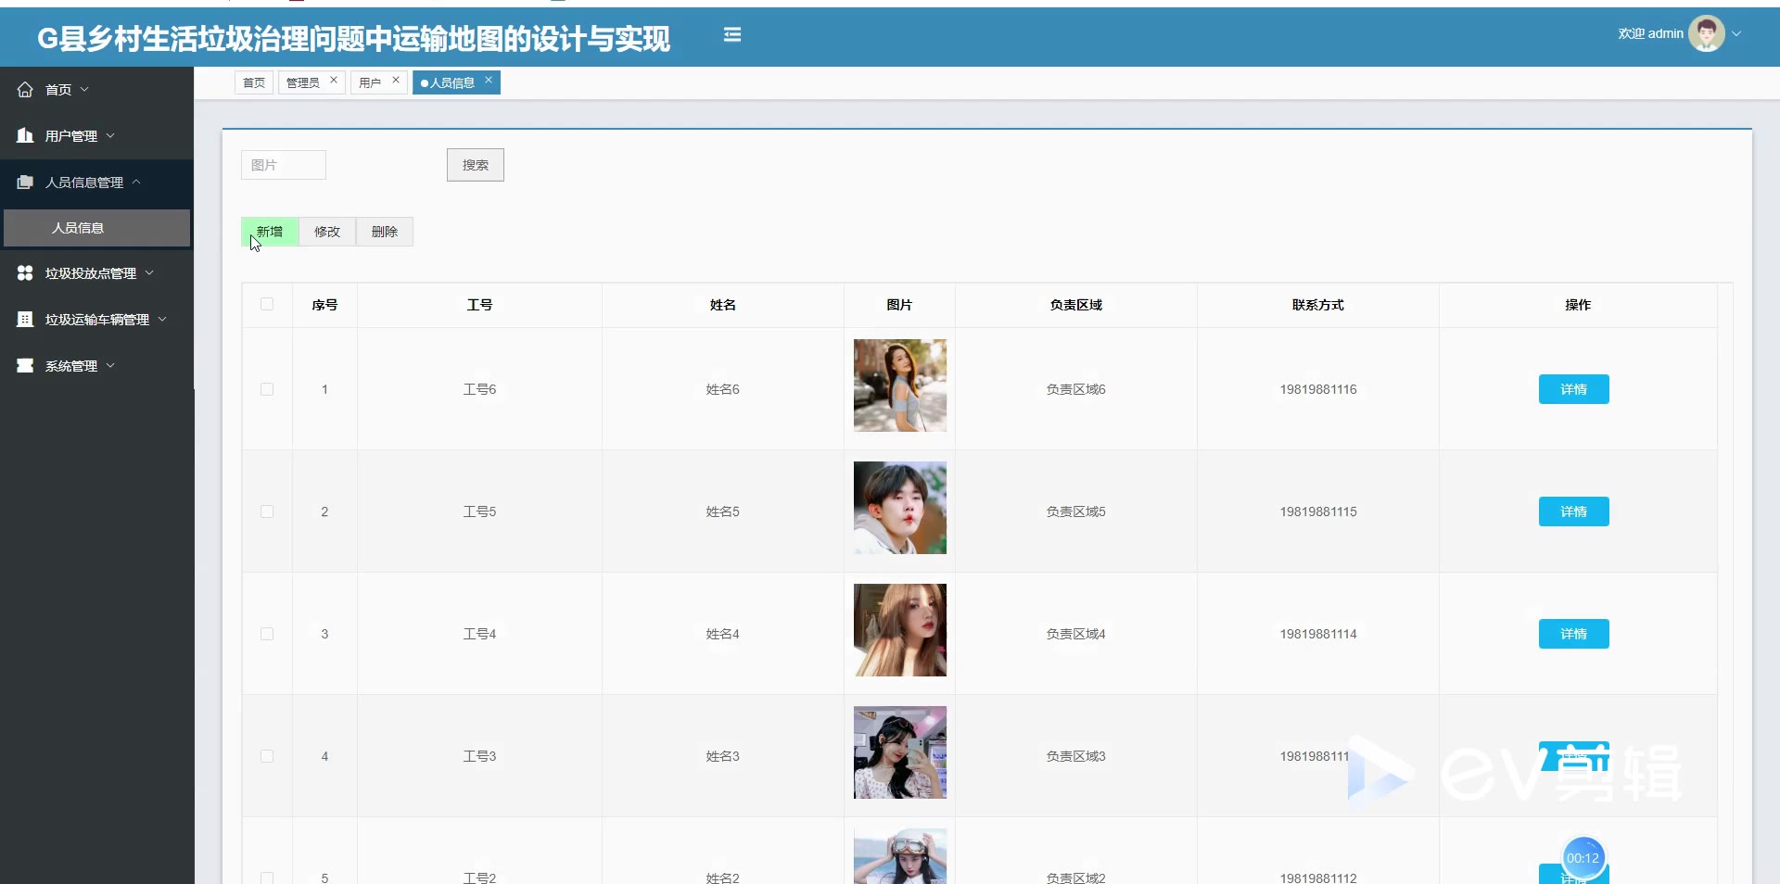Click the 联系方式 column header
This screenshot has height=884, width=1780.
tap(1318, 305)
